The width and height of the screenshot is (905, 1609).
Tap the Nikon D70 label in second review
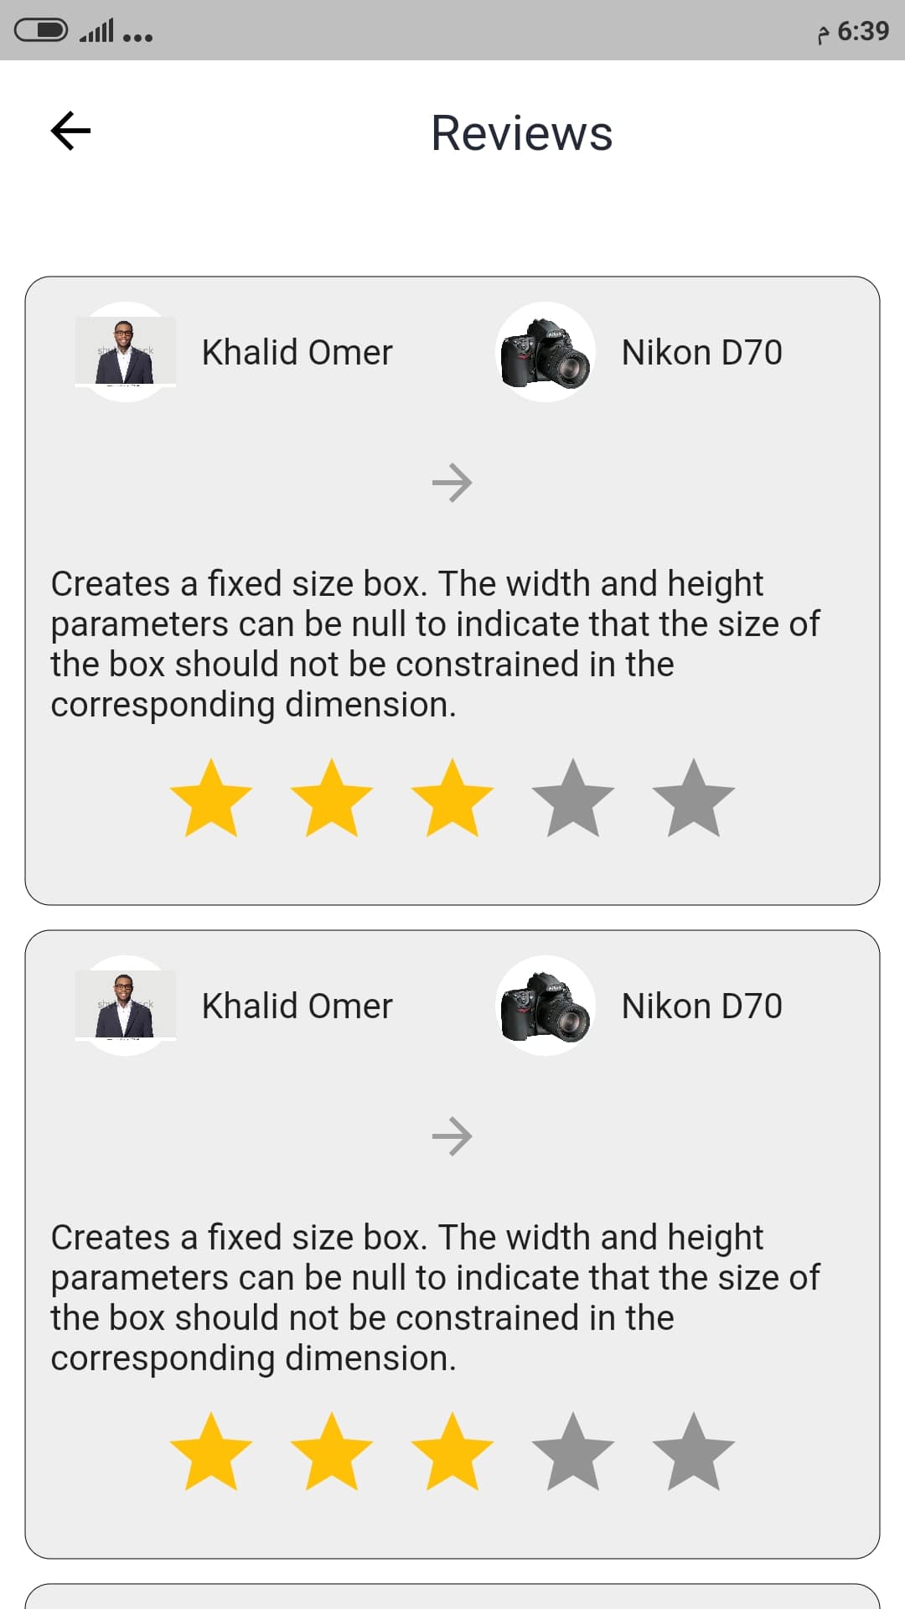(x=702, y=1006)
